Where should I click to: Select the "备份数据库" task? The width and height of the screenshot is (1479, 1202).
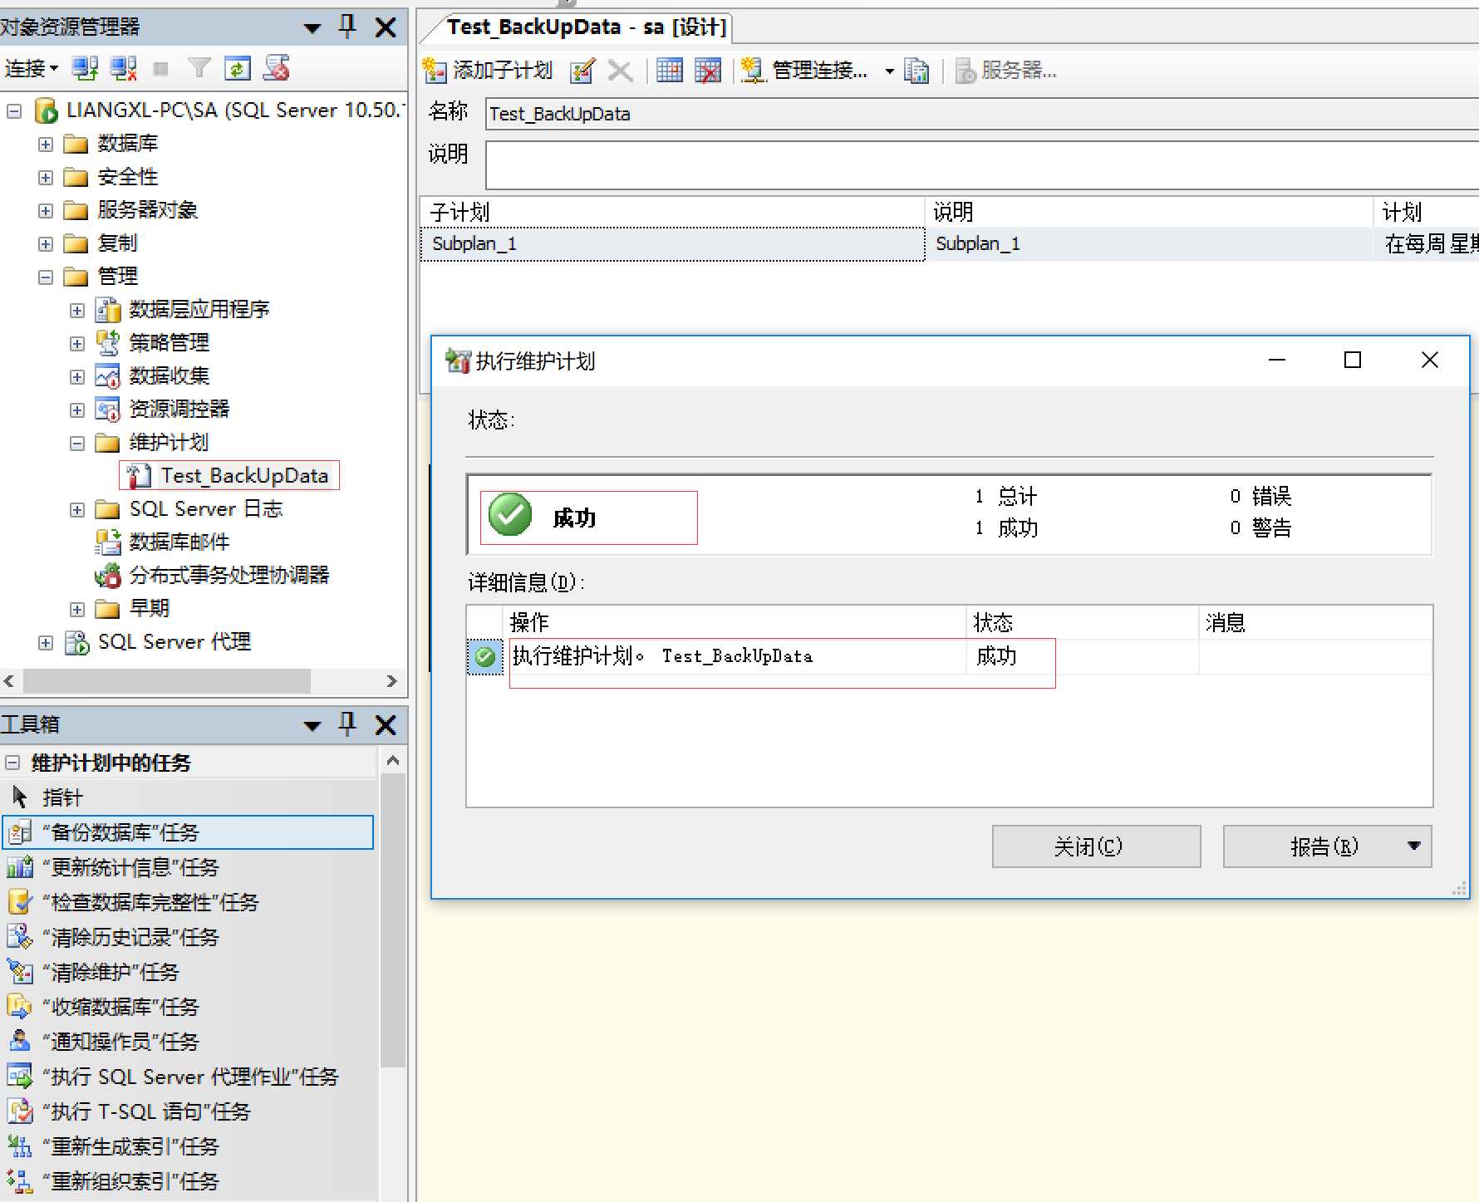click(x=188, y=832)
